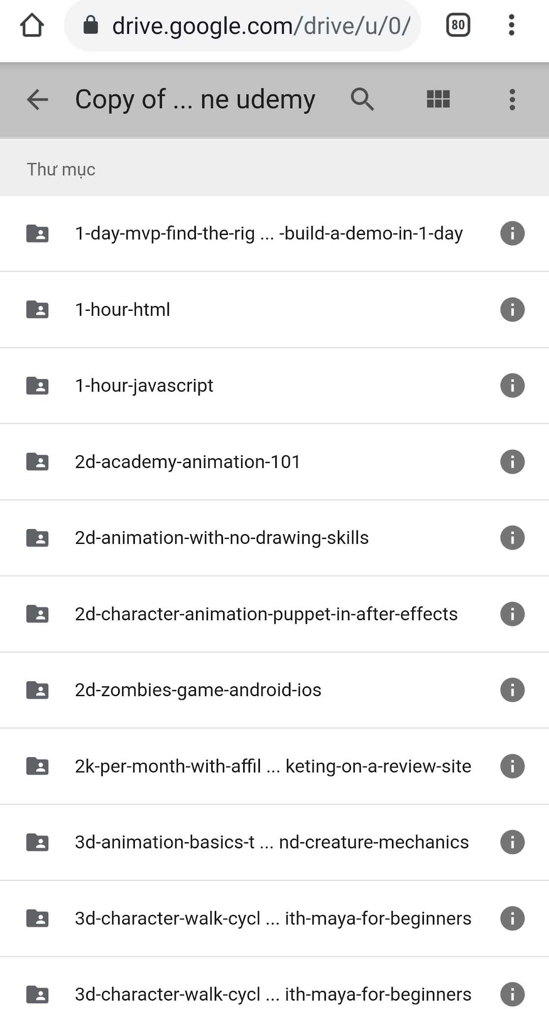Show info for the 1-hour-html folder
The height and width of the screenshot is (1009, 549).
(512, 309)
